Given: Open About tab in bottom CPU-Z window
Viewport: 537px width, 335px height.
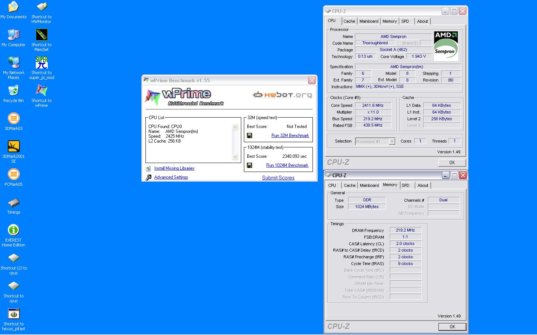Looking at the screenshot, I should (x=423, y=185).
